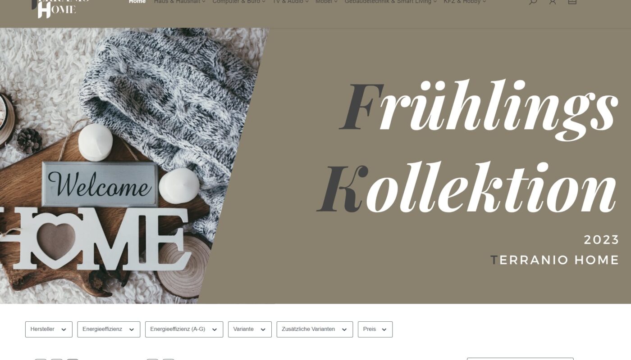Expand Gebäudetechnik & Smart Living menu
The height and width of the screenshot is (360, 631).
coord(391,2)
